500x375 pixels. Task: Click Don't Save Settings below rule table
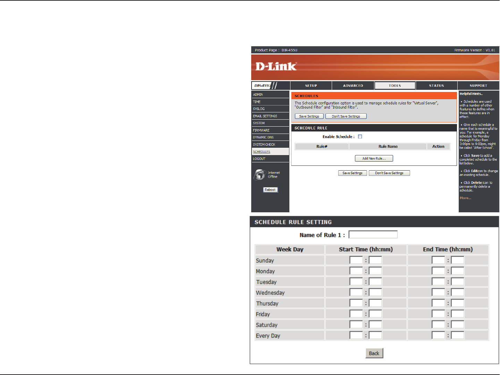coord(389,173)
